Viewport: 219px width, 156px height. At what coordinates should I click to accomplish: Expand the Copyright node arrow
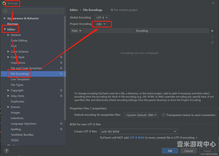[x=8, y=90]
